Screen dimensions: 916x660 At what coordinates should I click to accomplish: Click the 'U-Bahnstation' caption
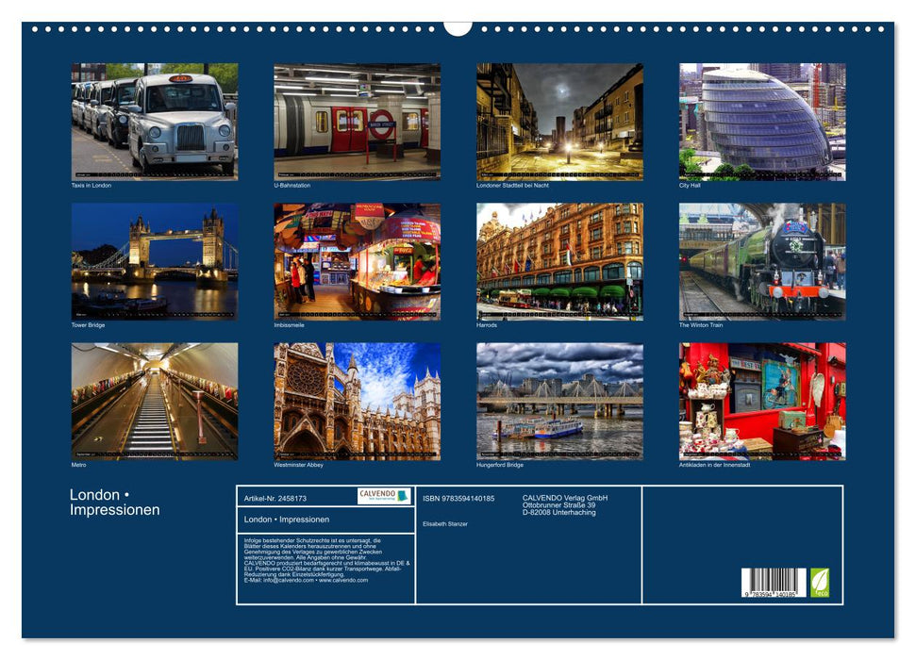coord(292,185)
